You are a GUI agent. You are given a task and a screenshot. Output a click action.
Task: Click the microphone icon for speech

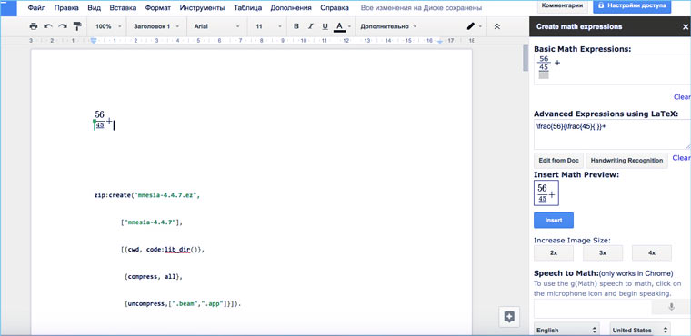pos(671,307)
